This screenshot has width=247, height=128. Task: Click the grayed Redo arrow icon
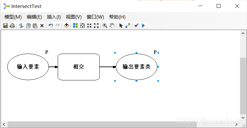58,26
